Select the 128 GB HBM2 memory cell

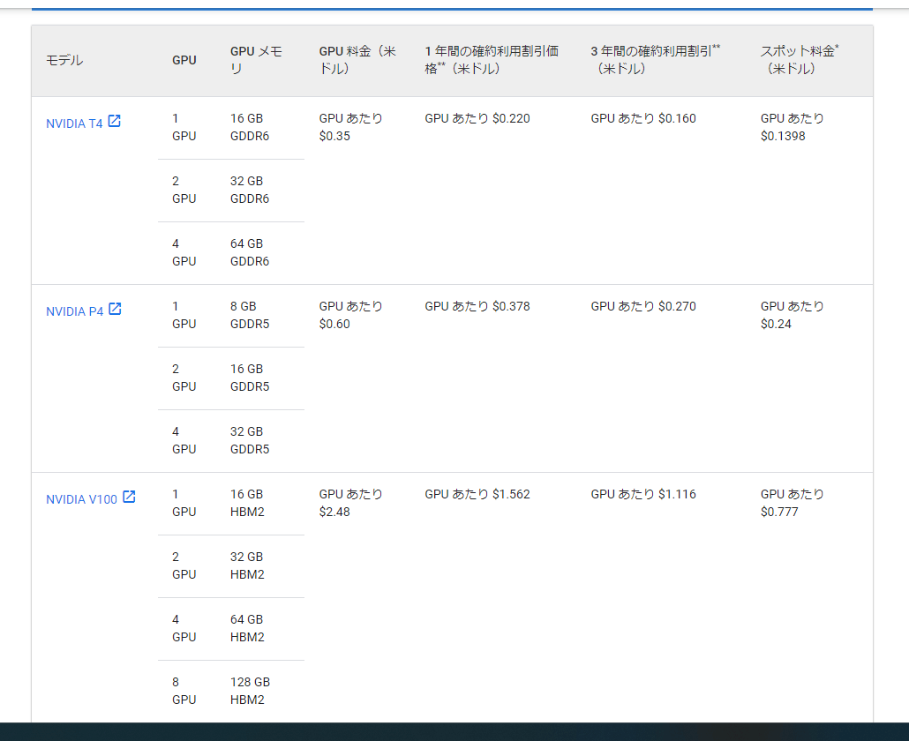[251, 690]
